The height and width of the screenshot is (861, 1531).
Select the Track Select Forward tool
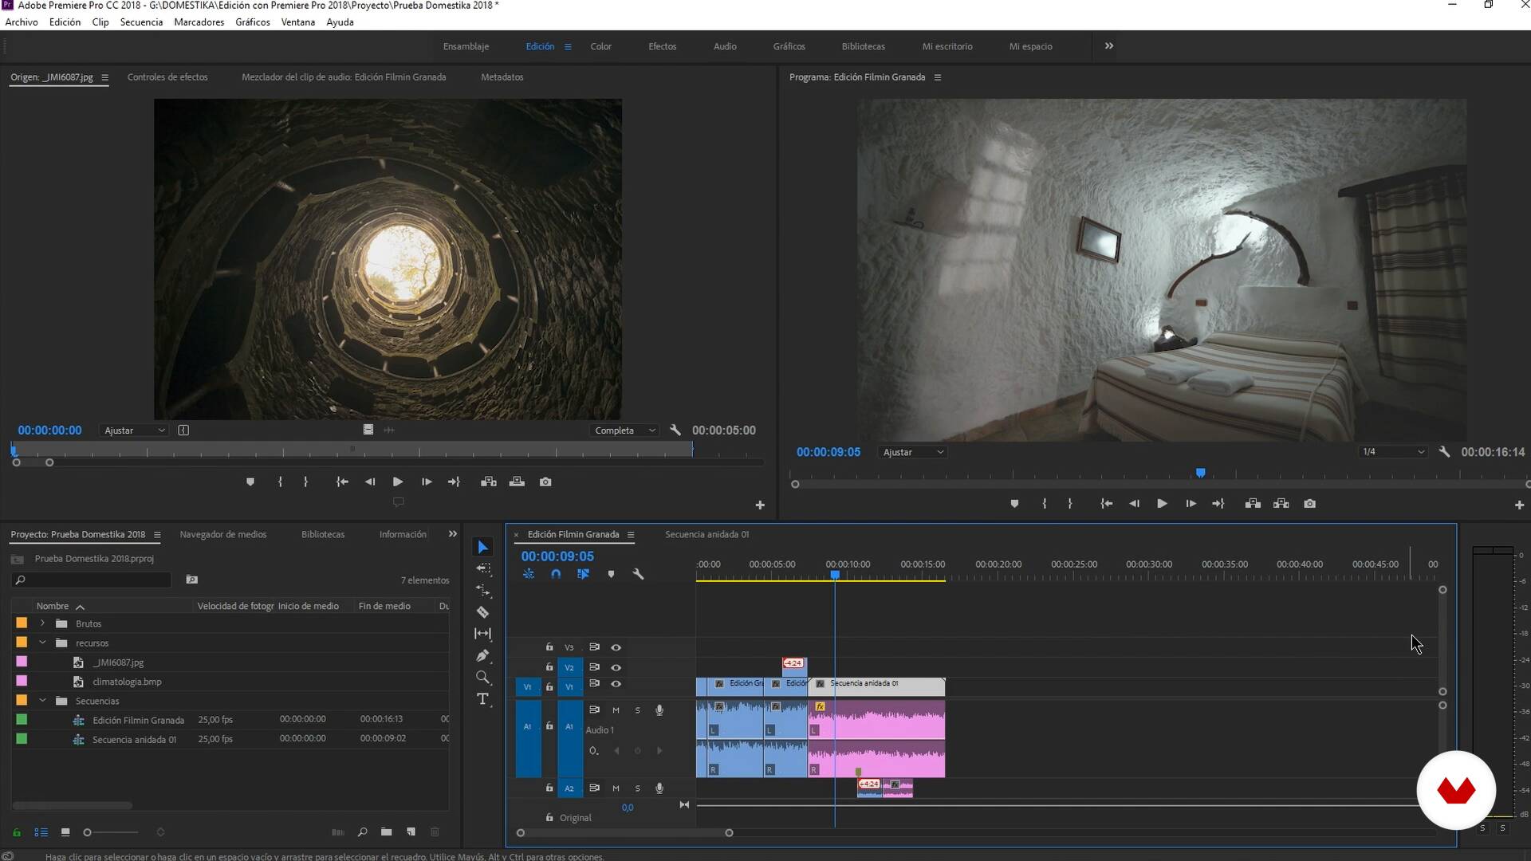[483, 568]
